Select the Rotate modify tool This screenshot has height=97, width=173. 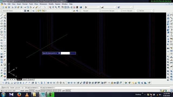[x=5, y=32]
